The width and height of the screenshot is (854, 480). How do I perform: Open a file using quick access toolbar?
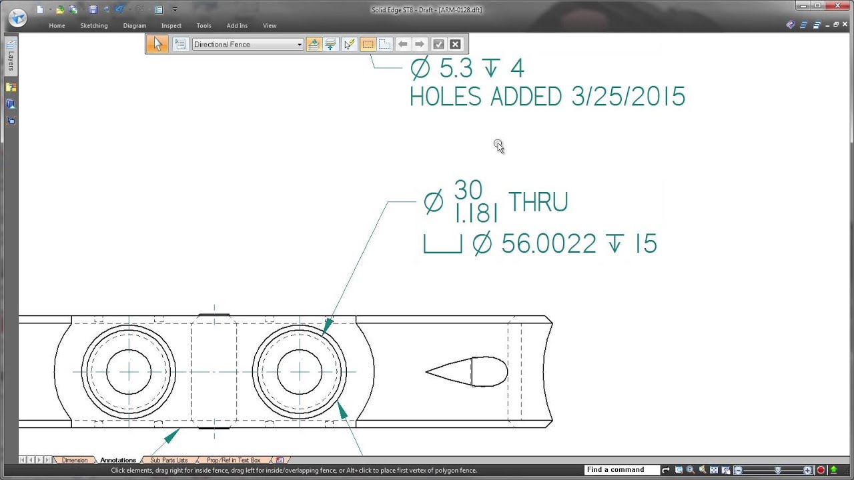61,9
